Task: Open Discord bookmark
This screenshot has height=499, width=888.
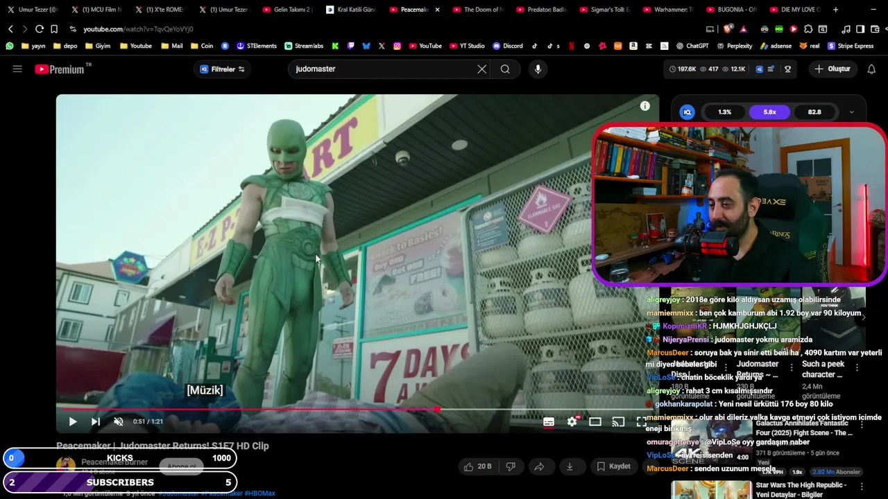Action: (x=508, y=46)
